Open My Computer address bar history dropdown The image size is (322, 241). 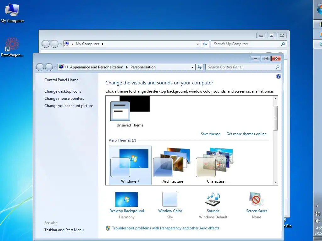pos(198,44)
